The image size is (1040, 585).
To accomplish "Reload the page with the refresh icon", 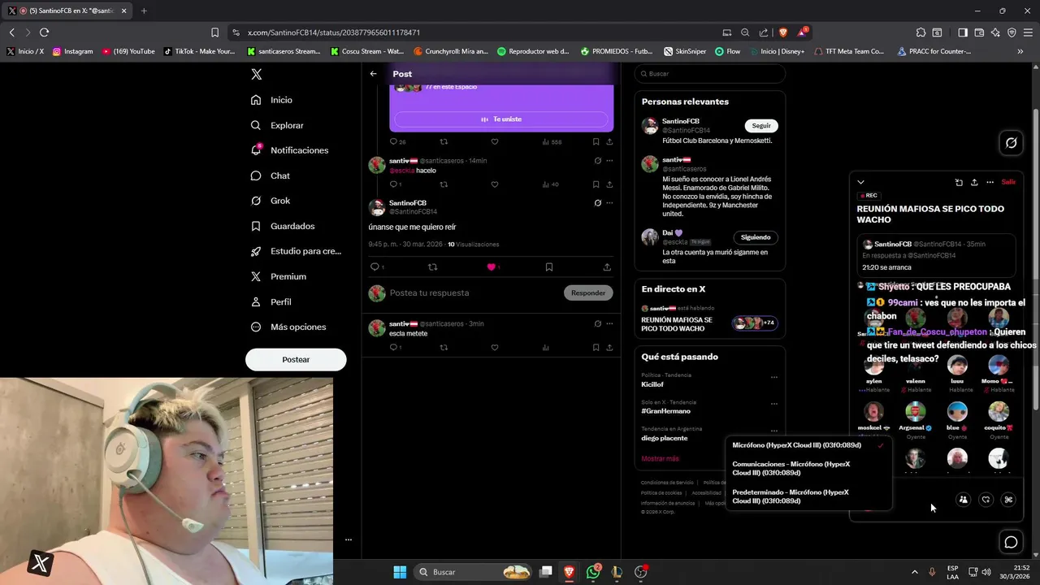I will (44, 32).
